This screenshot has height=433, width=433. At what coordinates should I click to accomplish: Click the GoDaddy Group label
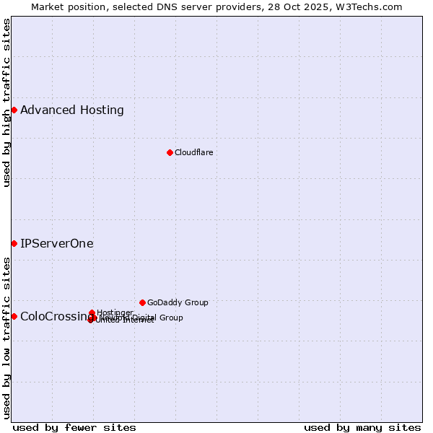[x=178, y=302]
